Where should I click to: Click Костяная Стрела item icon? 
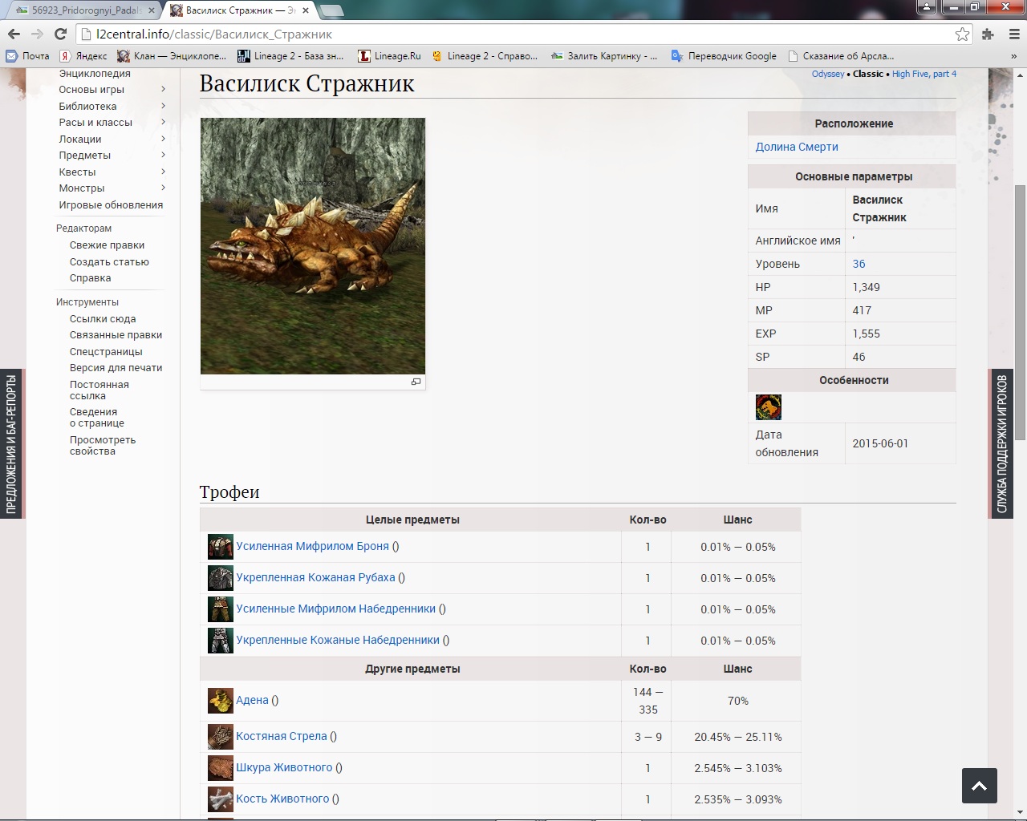click(x=221, y=737)
